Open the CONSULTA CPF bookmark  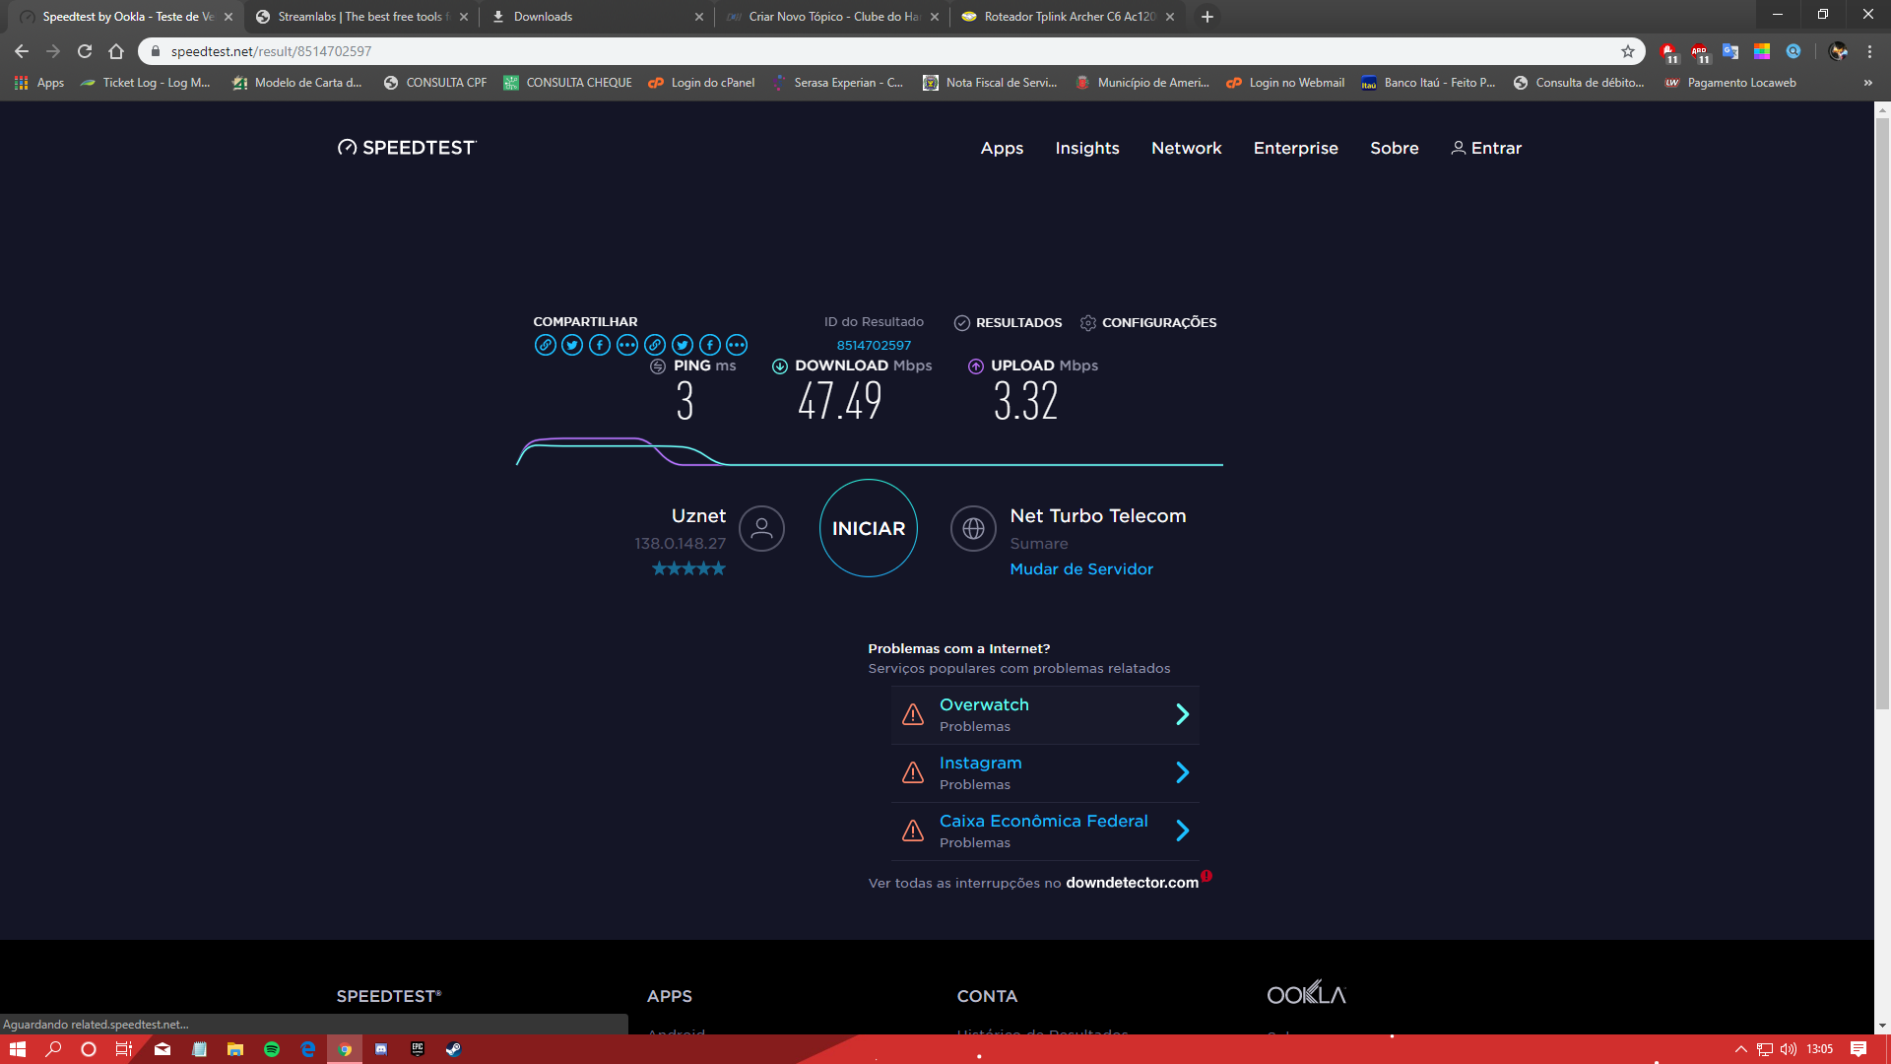click(x=434, y=83)
